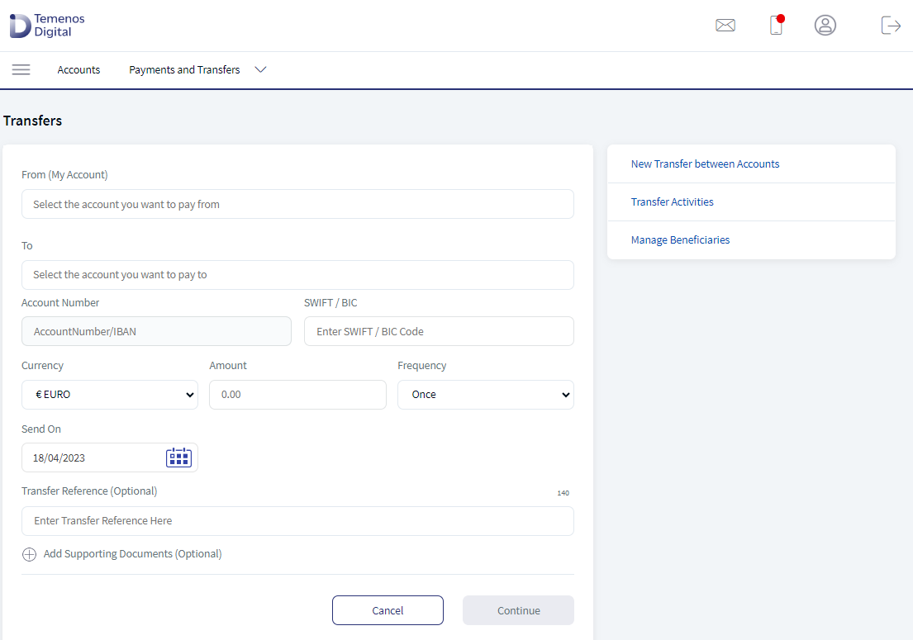Screen dimensions: 913x640
Task: Go to the Accounts menu
Action: tap(78, 70)
